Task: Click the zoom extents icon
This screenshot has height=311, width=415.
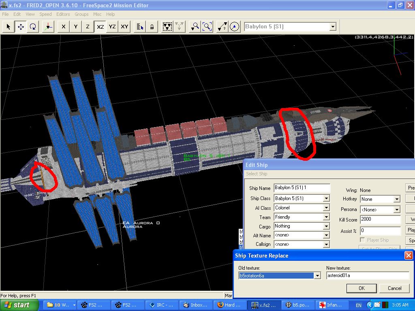Action: pos(207,27)
